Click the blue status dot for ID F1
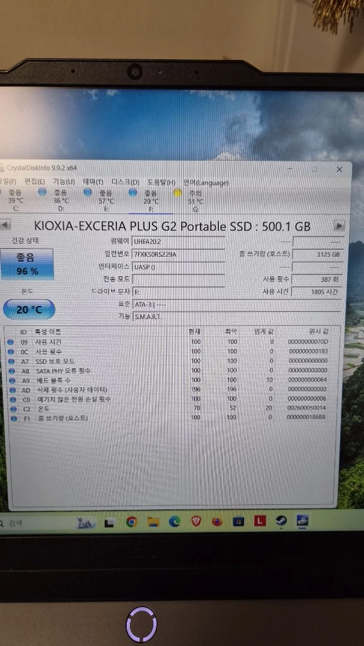The width and height of the screenshot is (364, 646). [14, 418]
